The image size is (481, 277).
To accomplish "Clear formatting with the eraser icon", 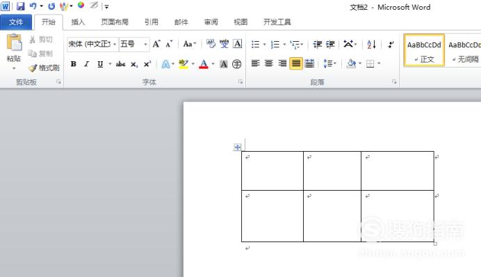I will click(211, 44).
